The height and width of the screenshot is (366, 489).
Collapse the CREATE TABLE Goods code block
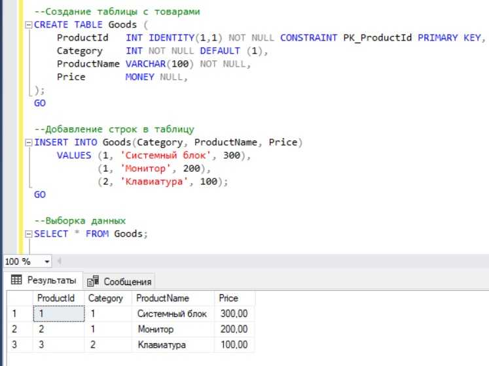click(27, 25)
